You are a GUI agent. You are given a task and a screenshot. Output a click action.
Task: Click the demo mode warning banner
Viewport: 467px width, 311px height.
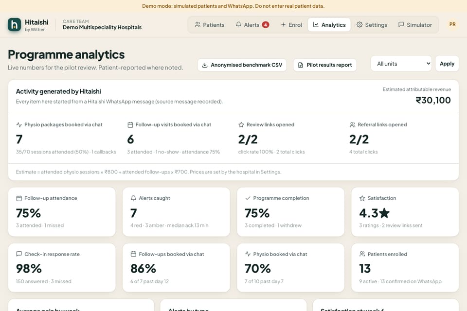(233, 6)
